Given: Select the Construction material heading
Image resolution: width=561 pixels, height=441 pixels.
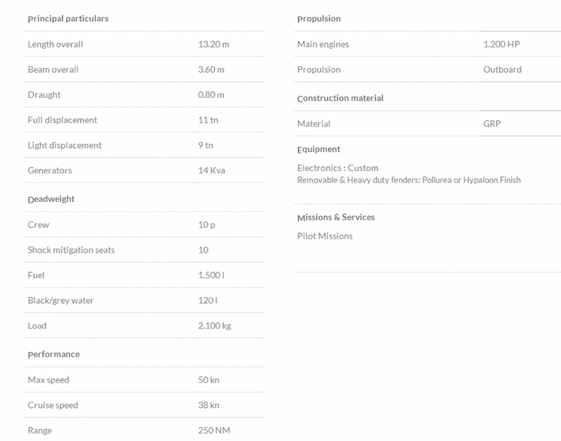Looking at the screenshot, I should pyautogui.click(x=340, y=99).
